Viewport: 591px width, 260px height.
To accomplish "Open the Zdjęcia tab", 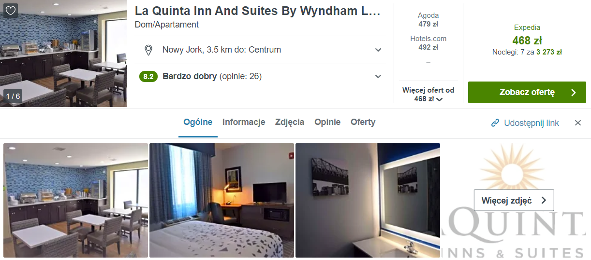I will pyautogui.click(x=290, y=122).
